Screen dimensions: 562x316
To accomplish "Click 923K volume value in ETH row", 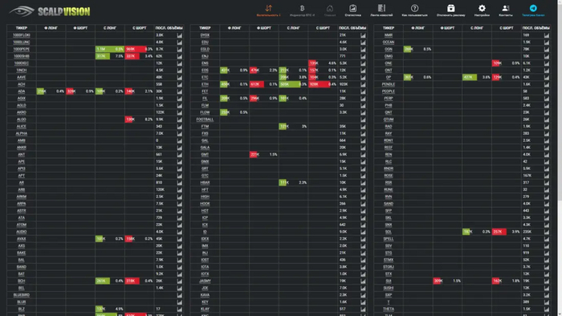I will (x=343, y=84).
